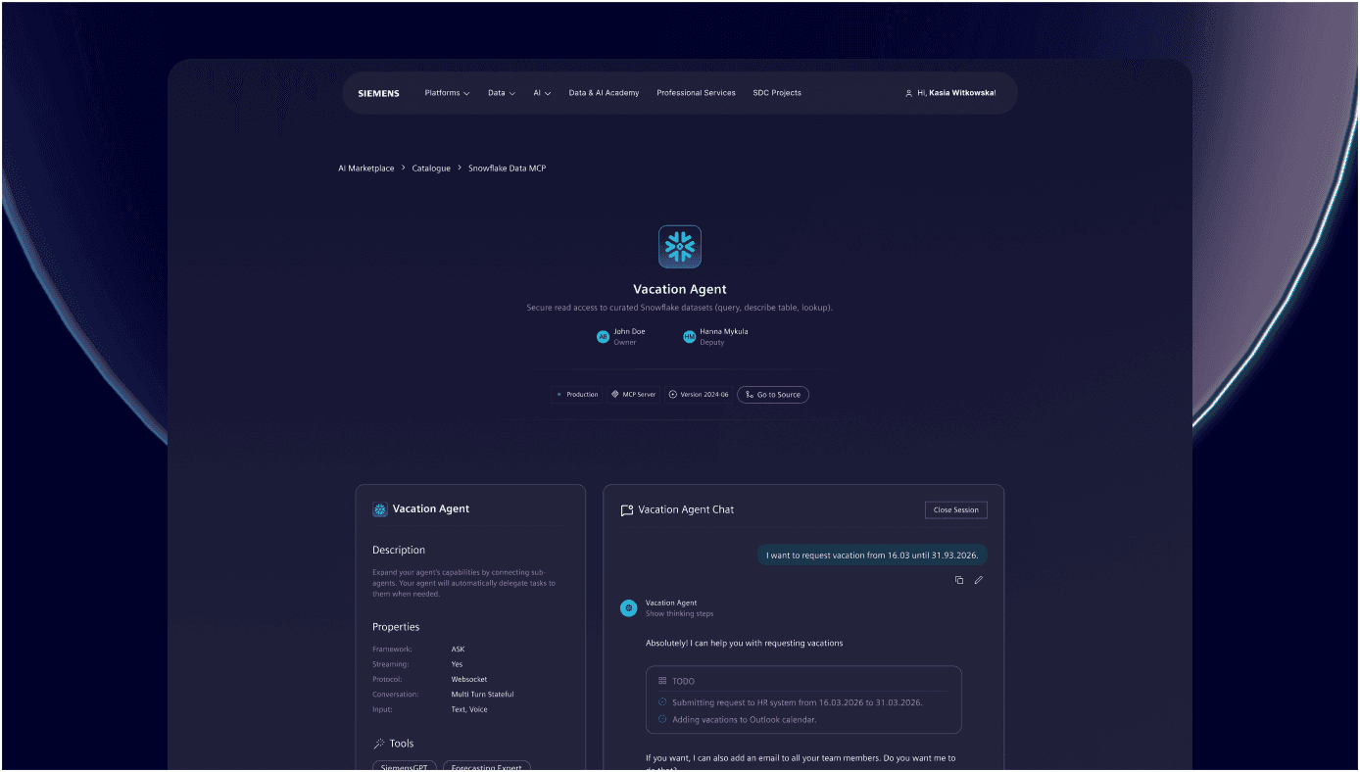Click the copy message icon
This screenshot has height=772, width=1360.
(x=959, y=580)
